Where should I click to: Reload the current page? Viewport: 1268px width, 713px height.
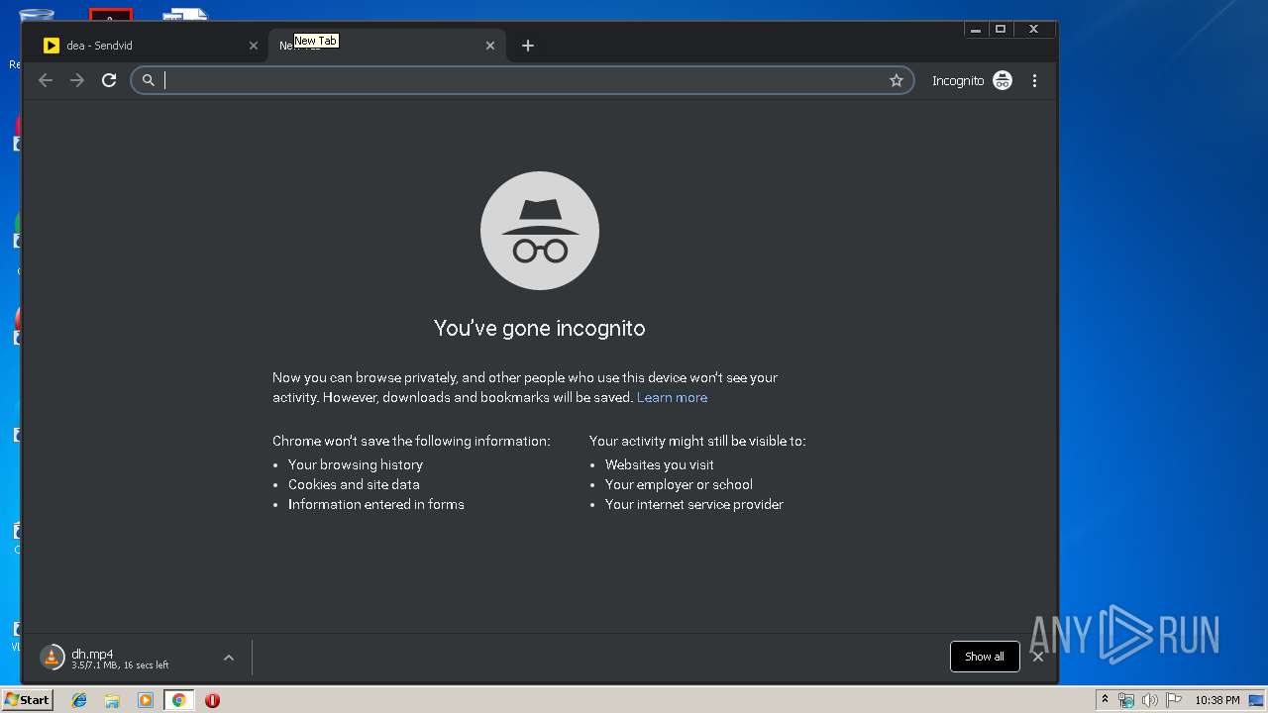[x=109, y=80]
